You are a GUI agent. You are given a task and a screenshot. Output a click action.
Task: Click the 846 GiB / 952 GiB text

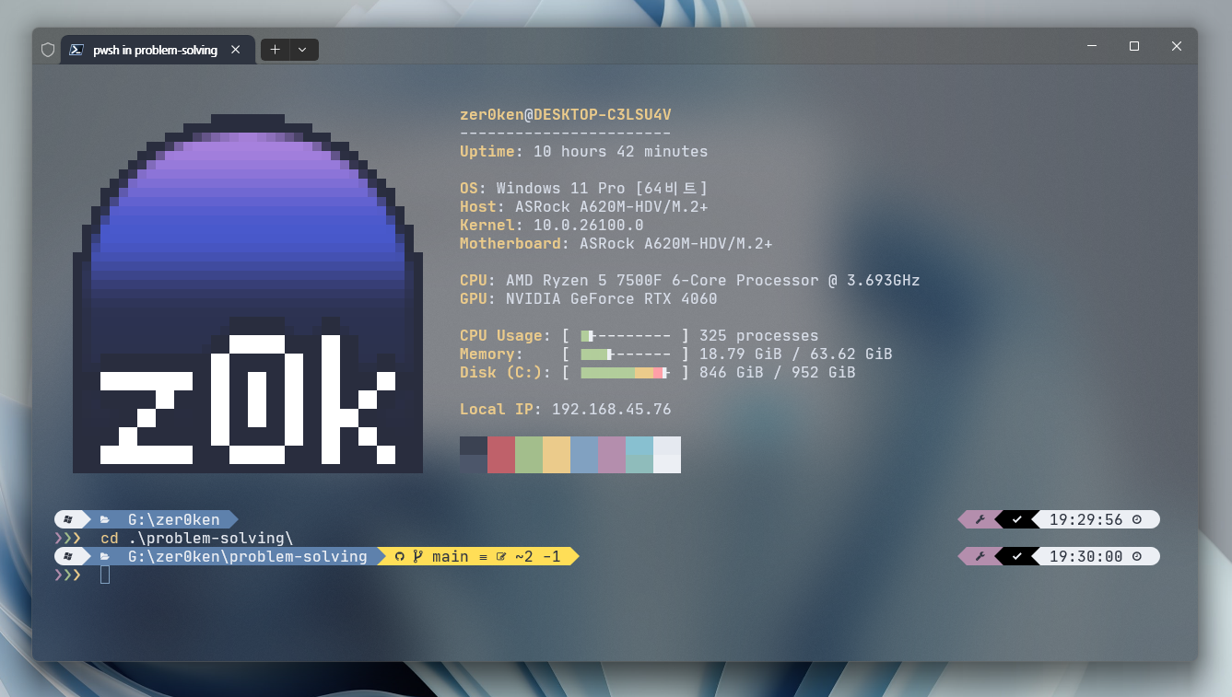click(778, 373)
